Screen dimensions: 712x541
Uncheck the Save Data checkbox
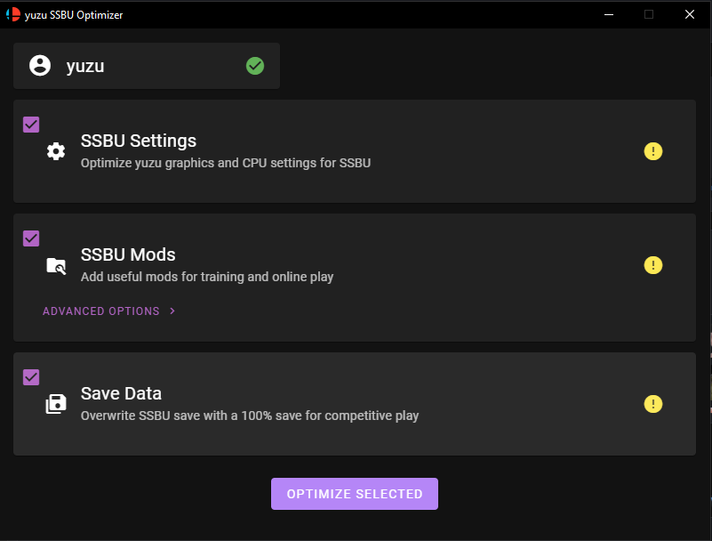click(31, 377)
